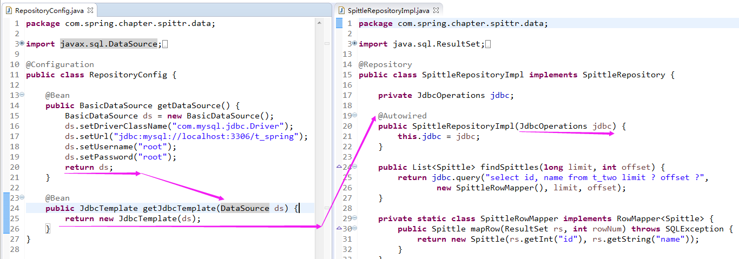Click the ds.setDriverClassName line
739x259 pixels.
pos(179,126)
